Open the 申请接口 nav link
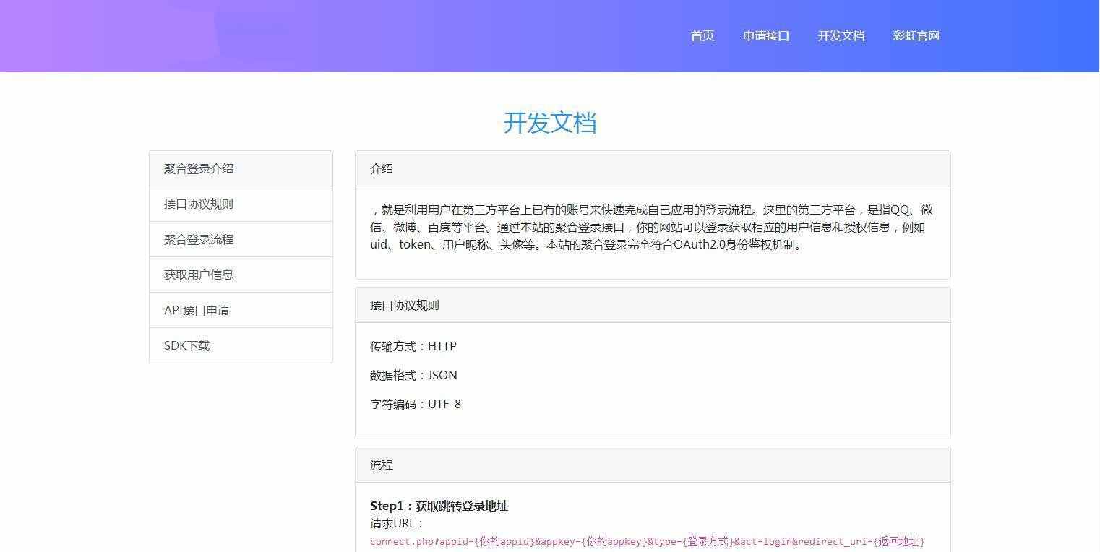The width and height of the screenshot is (1100, 552). [766, 36]
